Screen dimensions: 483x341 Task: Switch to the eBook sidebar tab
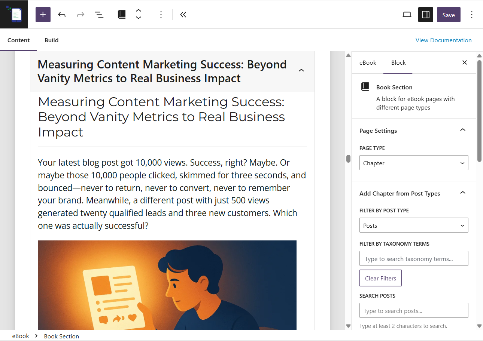tap(368, 63)
